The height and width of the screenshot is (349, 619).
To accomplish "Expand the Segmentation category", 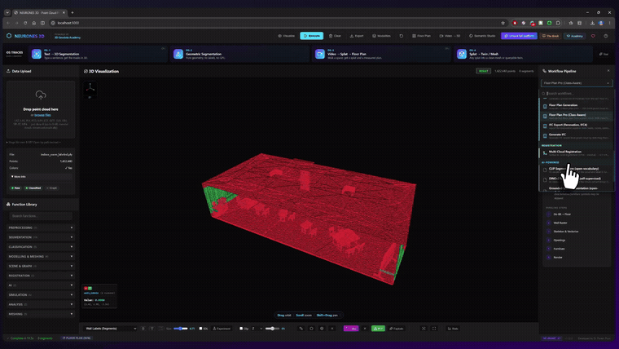I will [41, 237].
